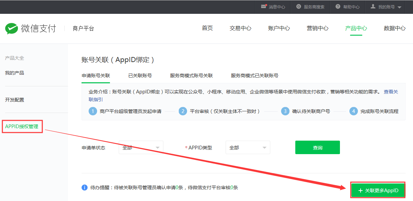Open the 查看关联指引 link
Image resolution: width=413 pixels, height=201 pixels.
(391, 92)
